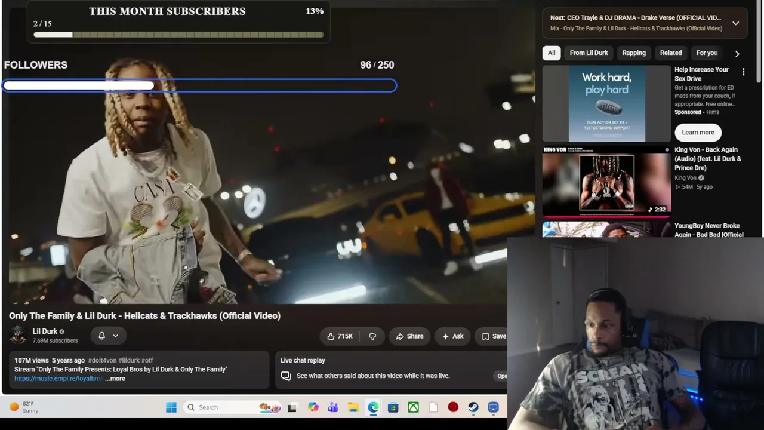Like the Hellcats & Trackhawks video

pyautogui.click(x=340, y=336)
